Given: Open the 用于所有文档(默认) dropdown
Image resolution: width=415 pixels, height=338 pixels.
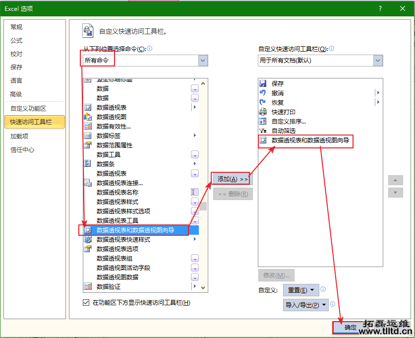Looking at the screenshot, I should click(x=378, y=60).
